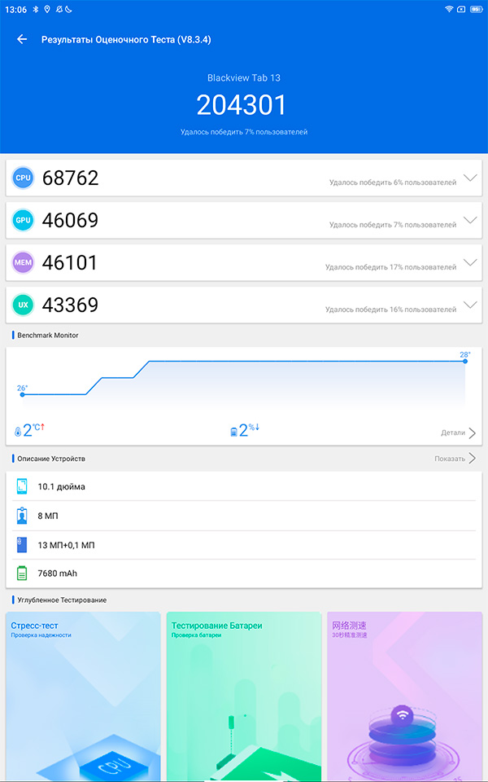Expand the GPU score row chevron
This screenshot has width=488, height=782.
(x=469, y=220)
